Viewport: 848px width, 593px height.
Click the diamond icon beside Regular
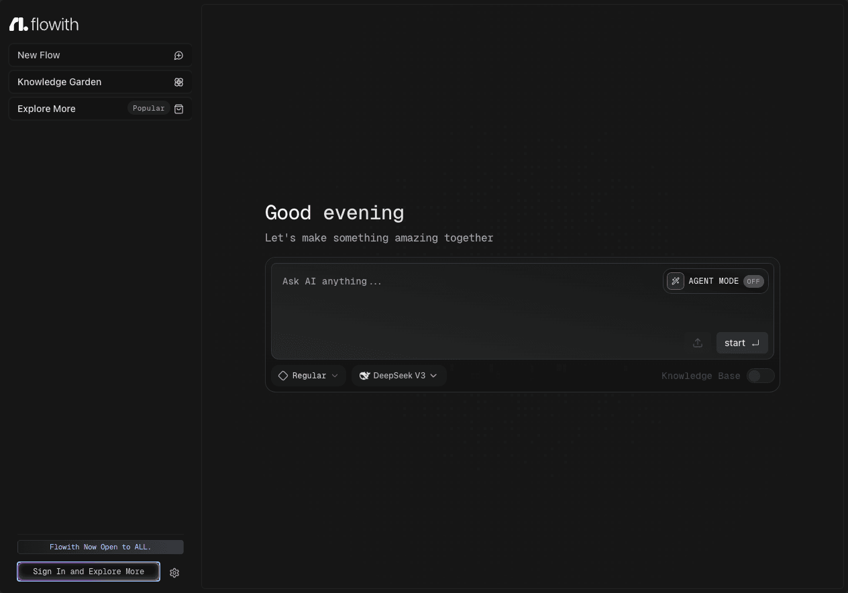pyautogui.click(x=283, y=376)
